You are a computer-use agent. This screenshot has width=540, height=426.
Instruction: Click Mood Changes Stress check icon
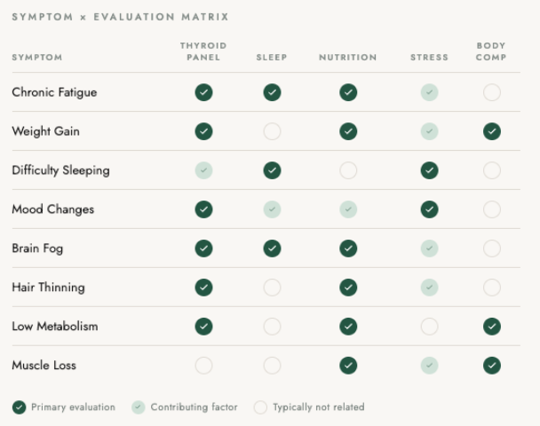429,209
